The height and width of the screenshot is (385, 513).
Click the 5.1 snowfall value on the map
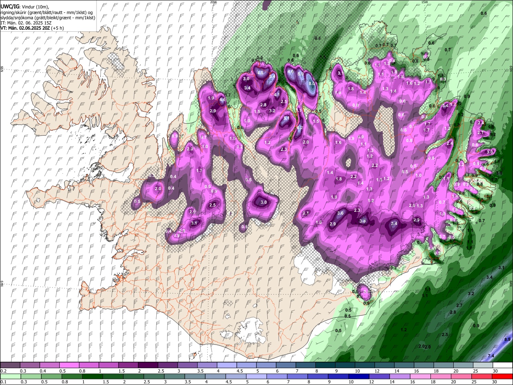pyautogui.click(x=287, y=118)
